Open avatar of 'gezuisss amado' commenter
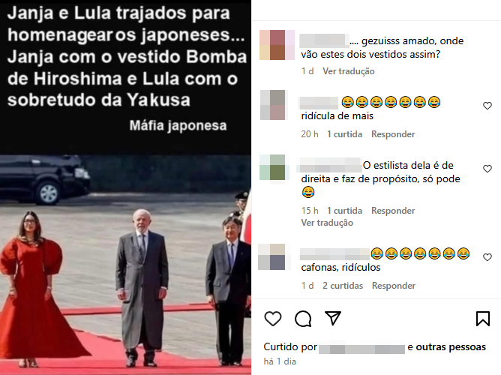 pyautogui.click(x=277, y=45)
